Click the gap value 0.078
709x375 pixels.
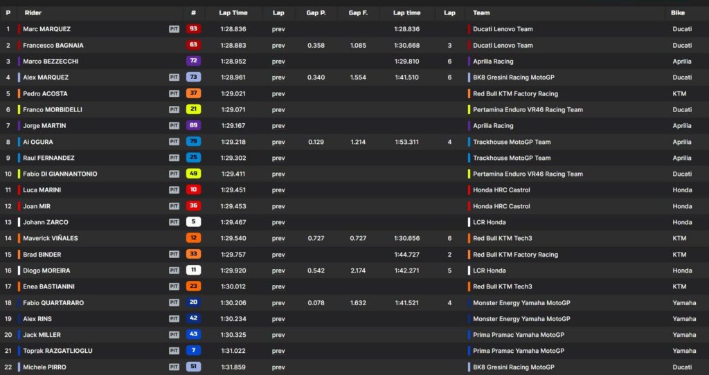(x=316, y=303)
